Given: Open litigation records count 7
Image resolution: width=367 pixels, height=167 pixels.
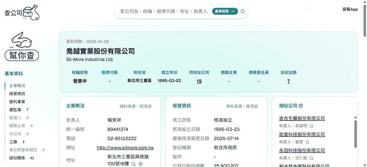Looking at the screenshot, I should coord(289,81).
